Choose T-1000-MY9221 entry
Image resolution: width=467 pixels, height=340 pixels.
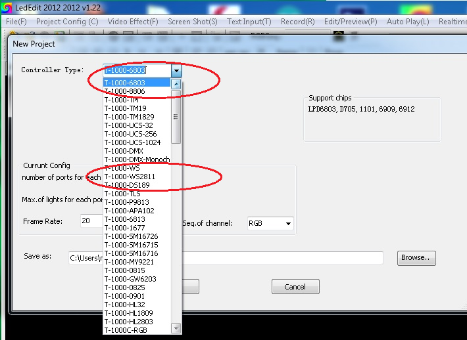point(137,262)
